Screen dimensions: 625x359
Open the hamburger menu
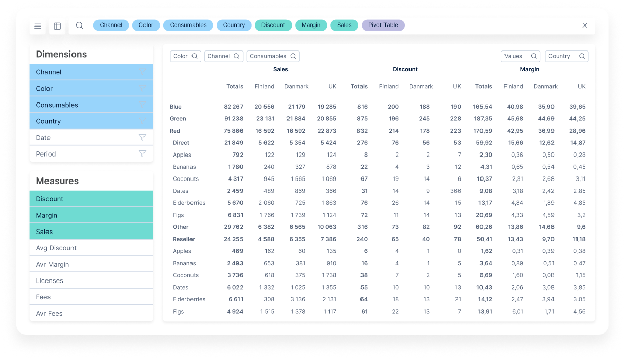click(x=37, y=25)
